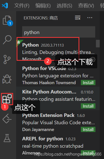Select Kite Python Autocom... extension title
Image resolution: width=104 pixels, height=159 pixels.
(x=49, y=92)
